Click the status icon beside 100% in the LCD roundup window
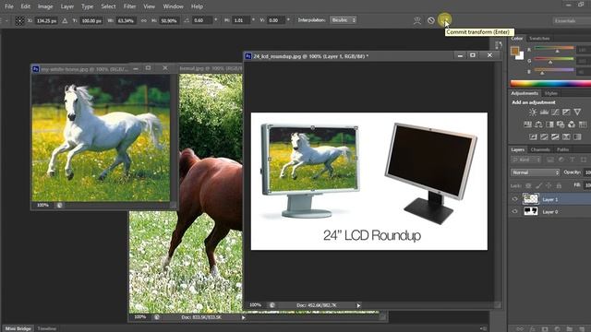 [272, 305]
